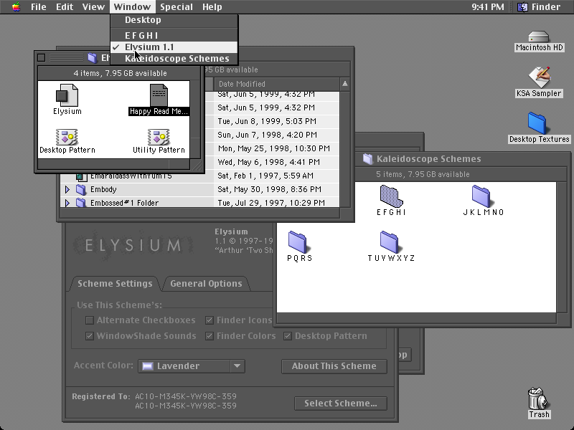Click the Trash icon on the desktop
The image size is (574, 430).
pos(537,398)
